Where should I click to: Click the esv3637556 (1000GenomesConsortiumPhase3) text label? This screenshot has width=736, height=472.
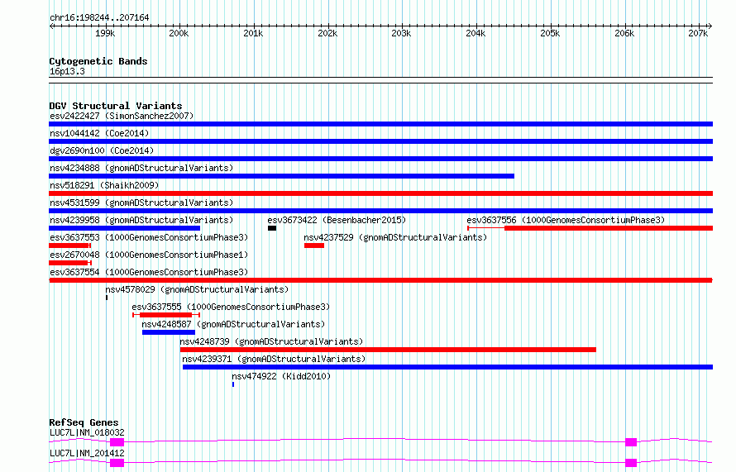point(566,220)
